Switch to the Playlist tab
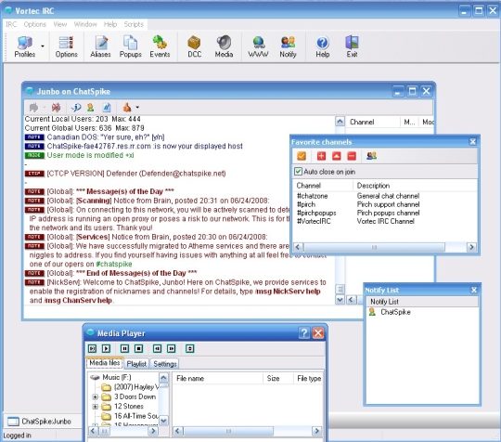The height and width of the screenshot is (442, 501). point(136,364)
